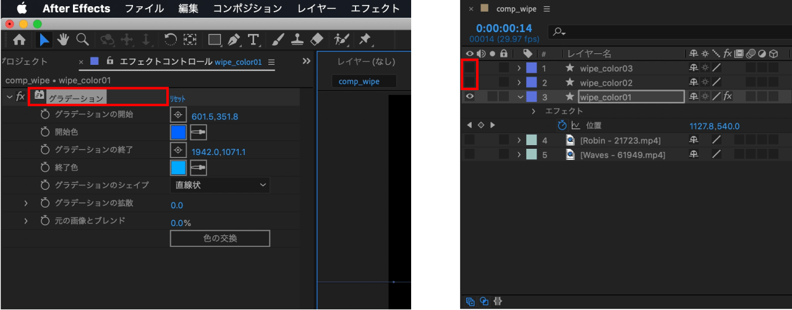Show hidden panels via double-chevron button
The width and height of the screenshot is (792, 310).
[305, 62]
